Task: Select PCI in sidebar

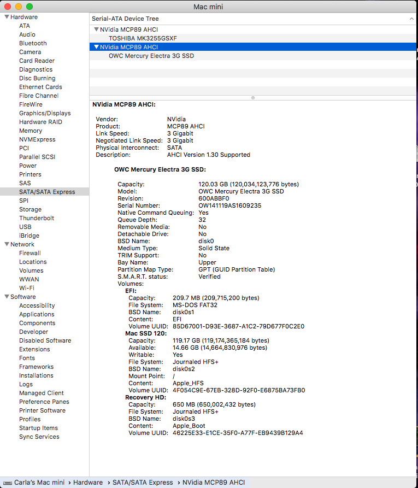Action: 24,148
